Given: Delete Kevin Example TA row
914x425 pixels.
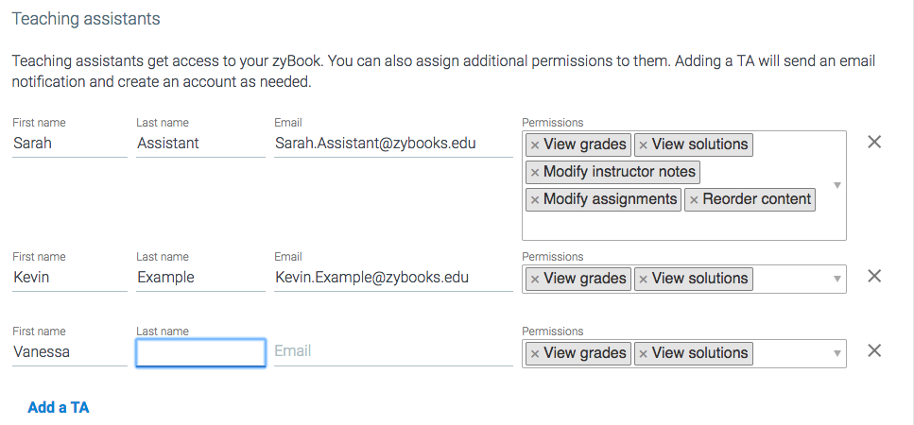Looking at the screenshot, I should (874, 277).
